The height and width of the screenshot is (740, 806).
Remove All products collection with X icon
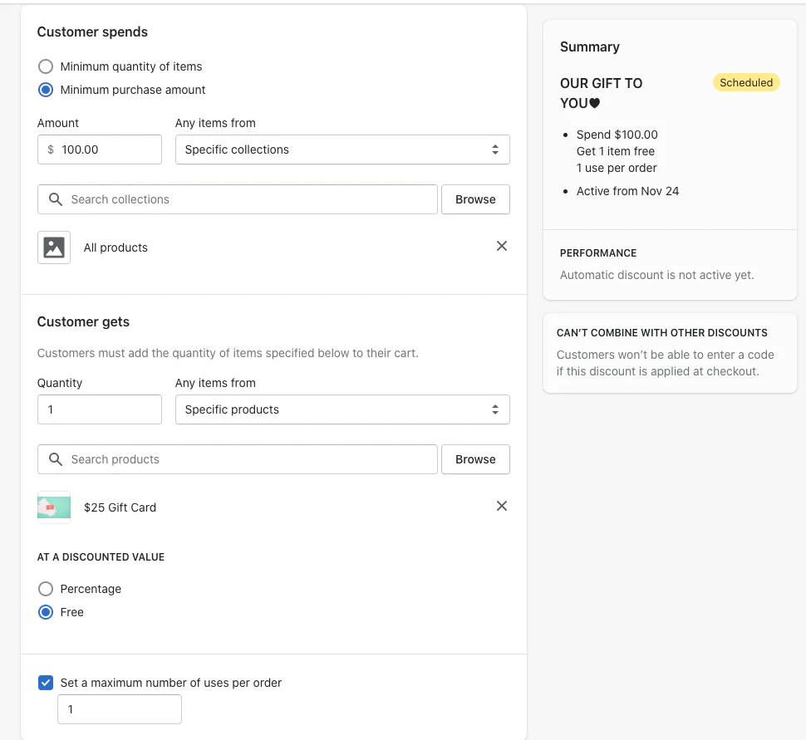pos(502,246)
